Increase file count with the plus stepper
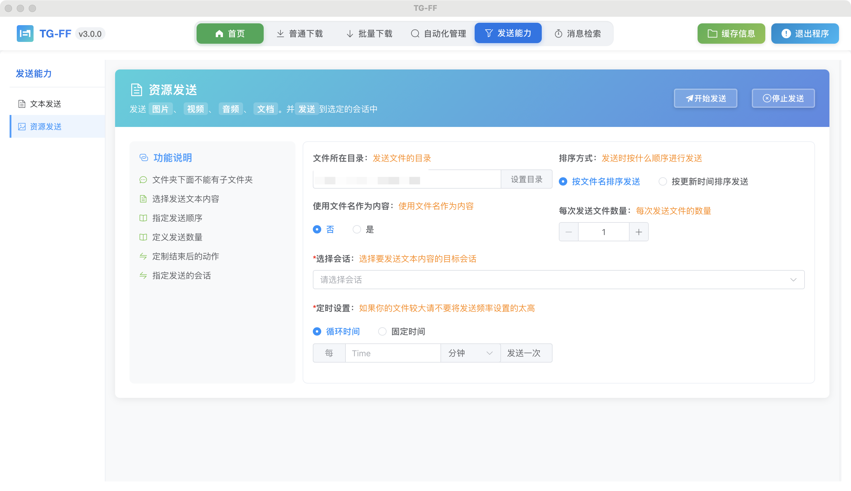 (639, 232)
